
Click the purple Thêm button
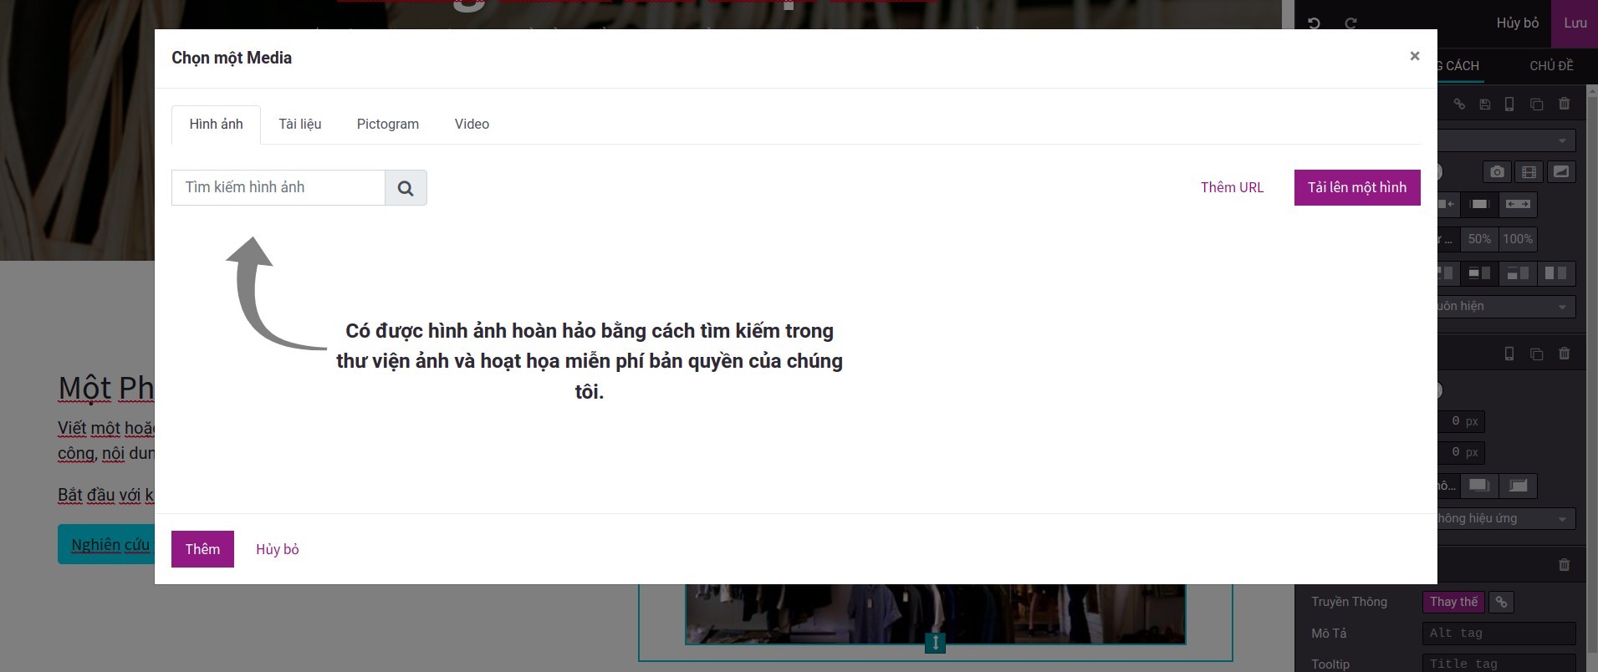[x=202, y=549]
